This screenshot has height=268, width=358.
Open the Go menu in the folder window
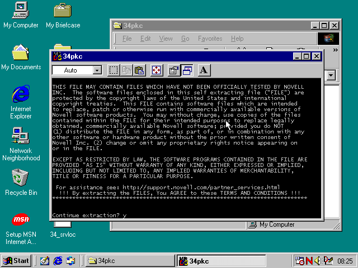185,39
